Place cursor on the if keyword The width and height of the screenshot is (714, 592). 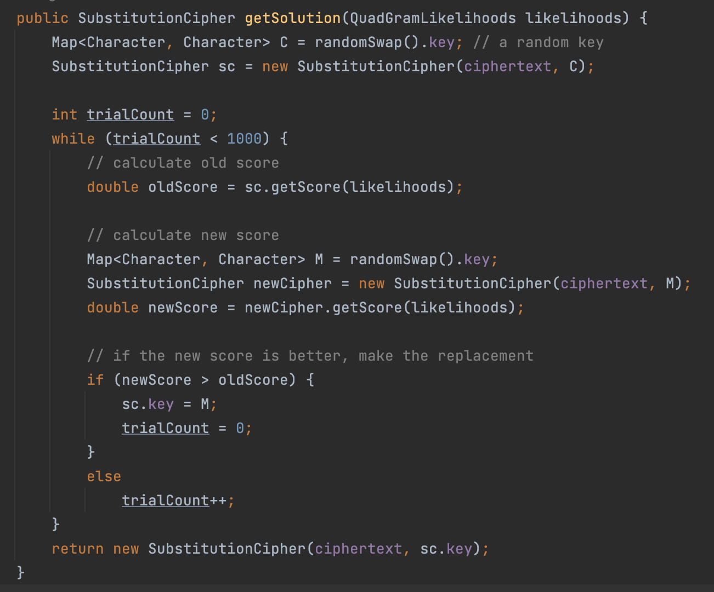tap(95, 380)
